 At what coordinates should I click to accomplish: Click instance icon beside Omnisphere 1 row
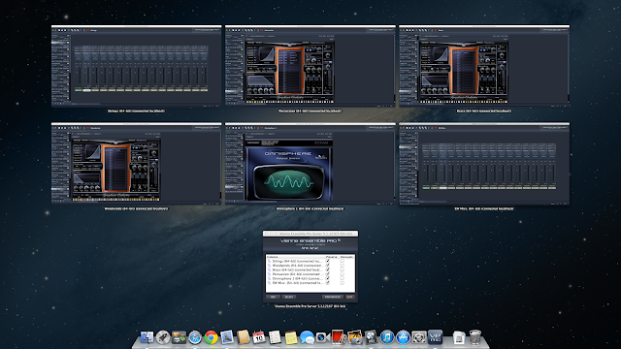(x=270, y=278)
